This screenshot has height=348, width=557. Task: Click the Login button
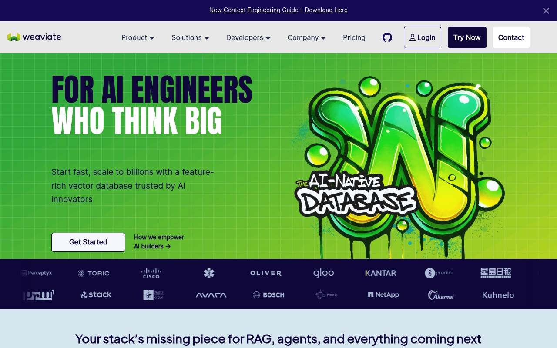point(423,37)
